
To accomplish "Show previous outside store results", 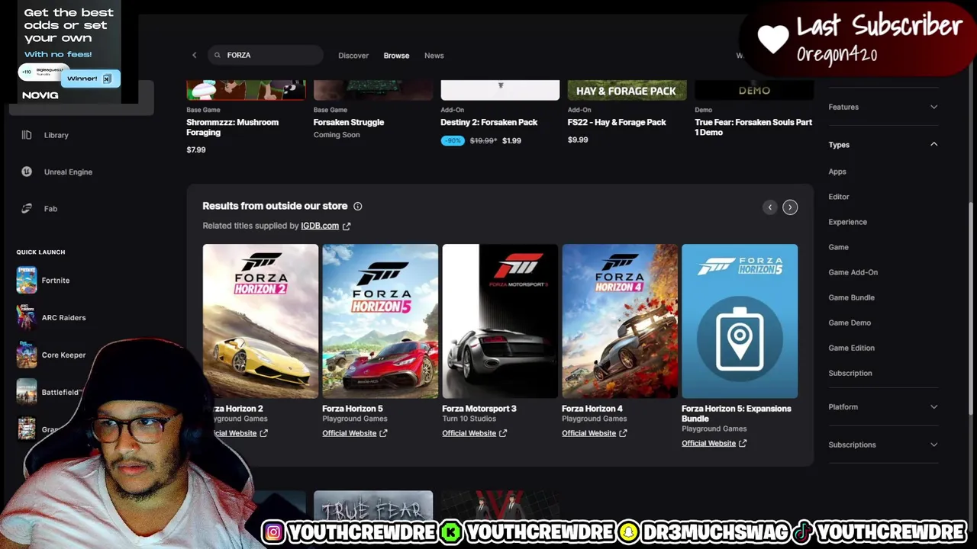I will click(x=769, y=207).
